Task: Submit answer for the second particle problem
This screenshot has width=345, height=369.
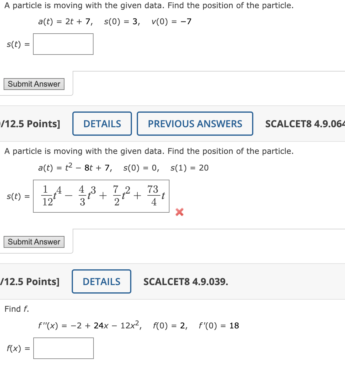Action: [34, 242]
